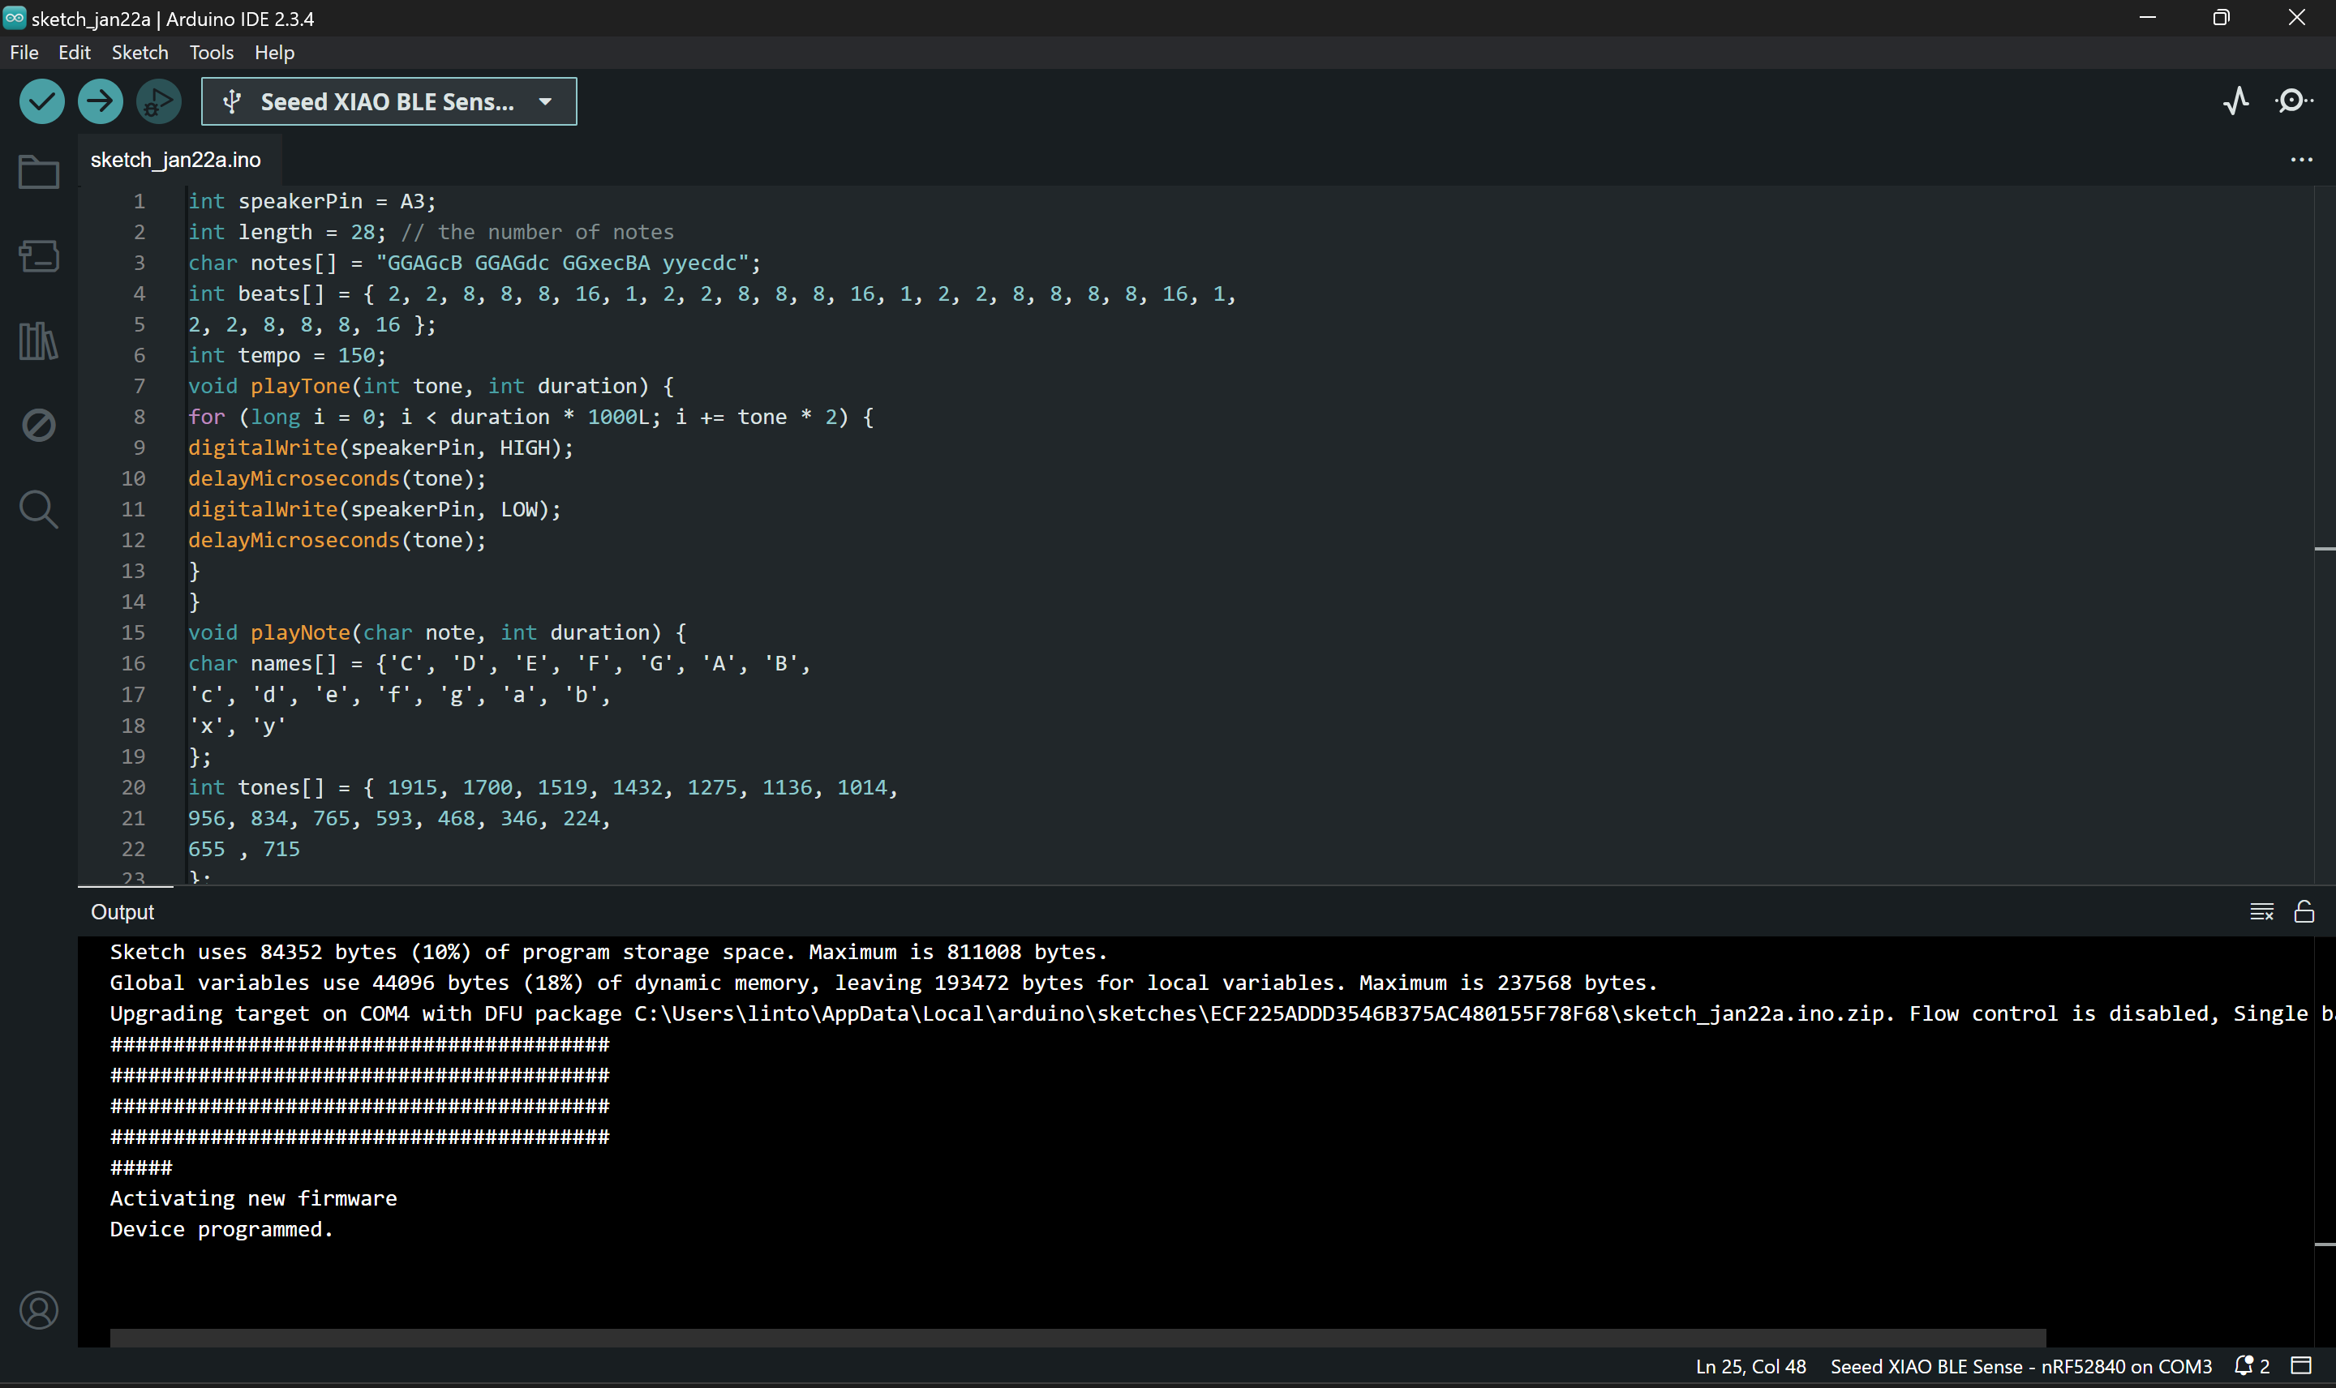Click the 'int tempo = 150;' code line
The height and width of the screenshot is (1388, 2336).
tap(287, 355)
